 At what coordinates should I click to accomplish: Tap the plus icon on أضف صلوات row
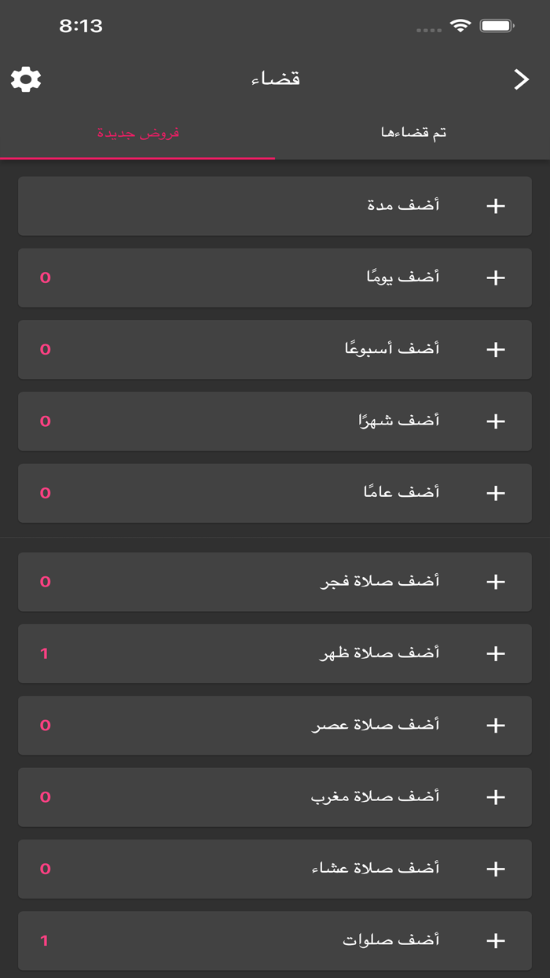click(x=496, y=940)
